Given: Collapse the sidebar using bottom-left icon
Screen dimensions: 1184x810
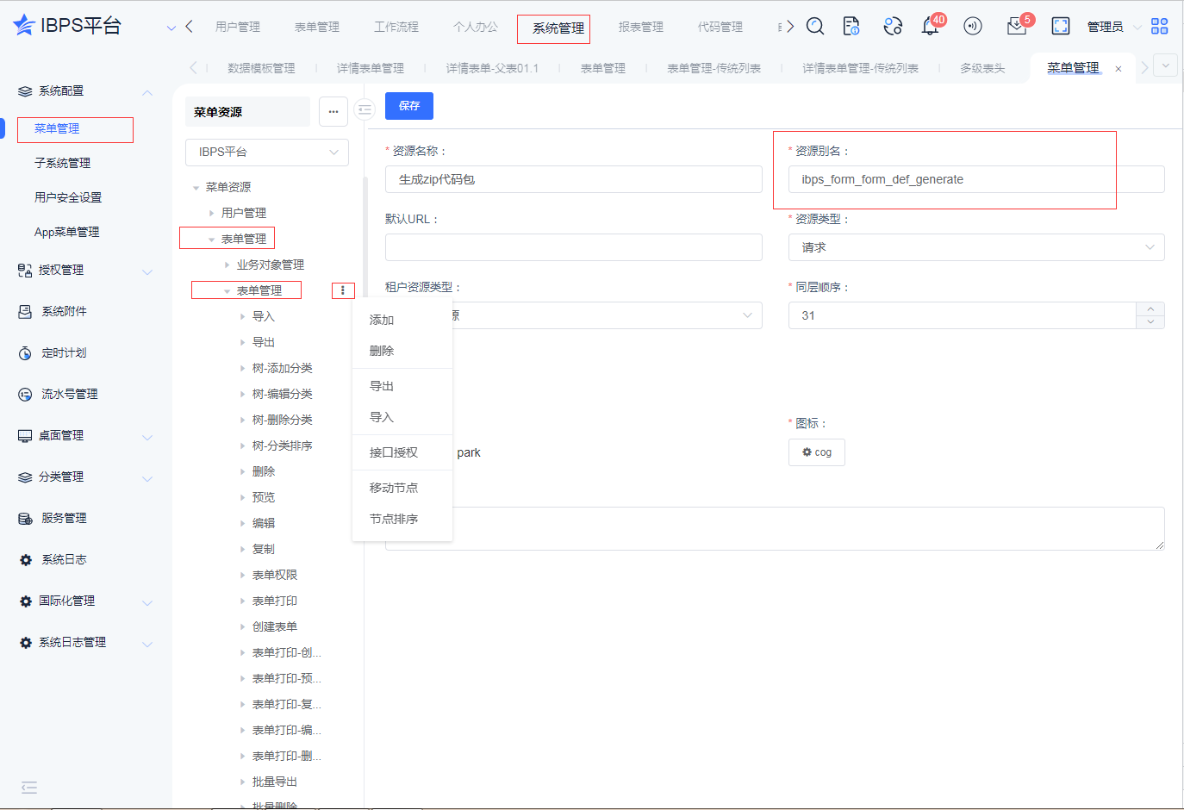Looking at the screenshot, I should coord(29,787).
